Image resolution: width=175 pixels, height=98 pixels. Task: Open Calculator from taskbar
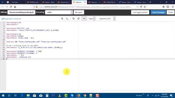[x=47, y=96]
